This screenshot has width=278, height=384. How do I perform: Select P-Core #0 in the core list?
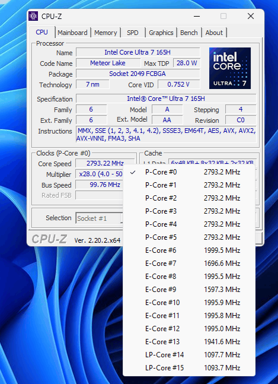tap(189, 172)
